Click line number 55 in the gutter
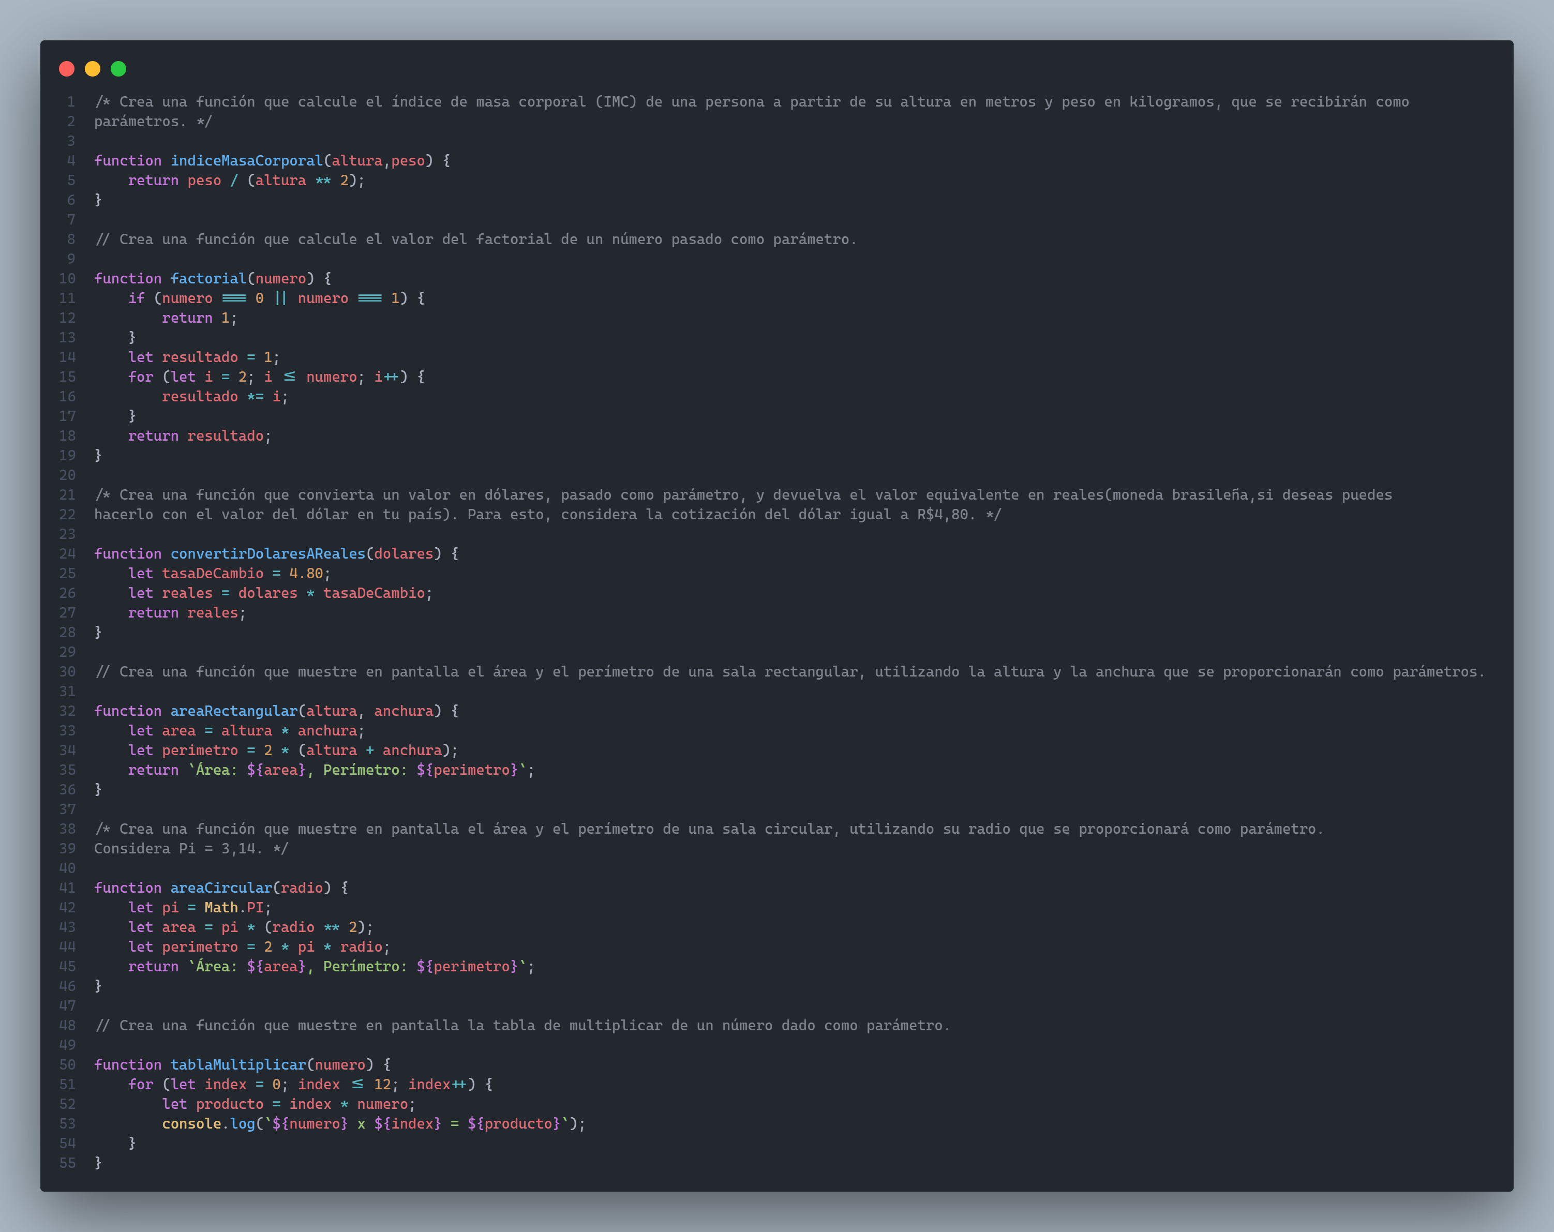 [x=67, y=1163]
